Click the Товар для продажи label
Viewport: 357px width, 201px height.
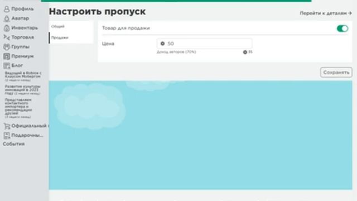coord(126,28)
